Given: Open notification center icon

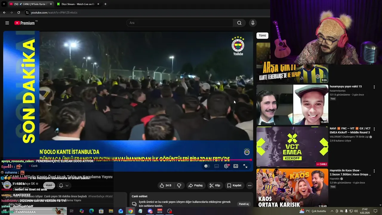Looking at the screenshot, I should (375, 211).
